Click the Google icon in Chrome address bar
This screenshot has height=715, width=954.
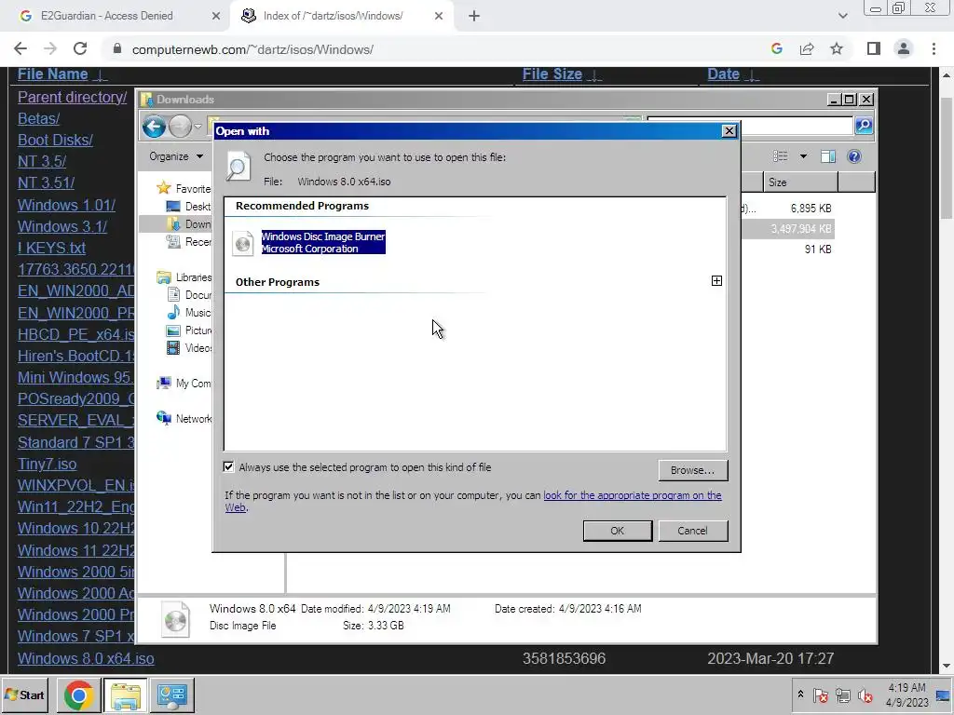point(776,48)
